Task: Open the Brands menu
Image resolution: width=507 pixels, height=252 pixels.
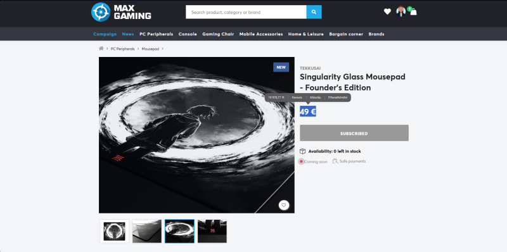Action: coord(376,34)
